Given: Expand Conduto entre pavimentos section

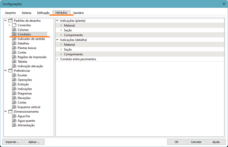Looking at the screenshot, I should pos(57,59).
